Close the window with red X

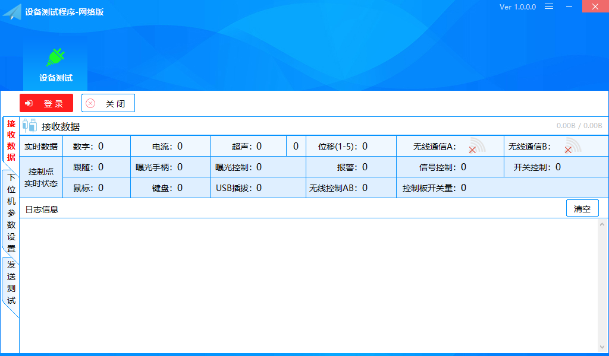(x=595, y=7)
